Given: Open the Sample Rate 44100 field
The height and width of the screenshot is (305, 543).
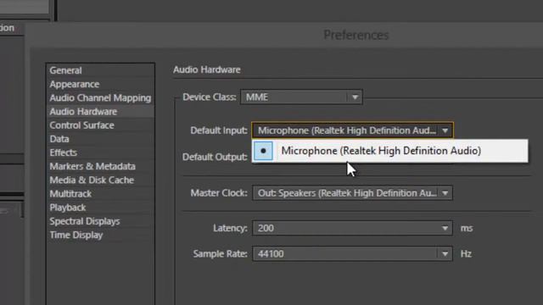Looking at the screenshot, I should click(352, 254).
